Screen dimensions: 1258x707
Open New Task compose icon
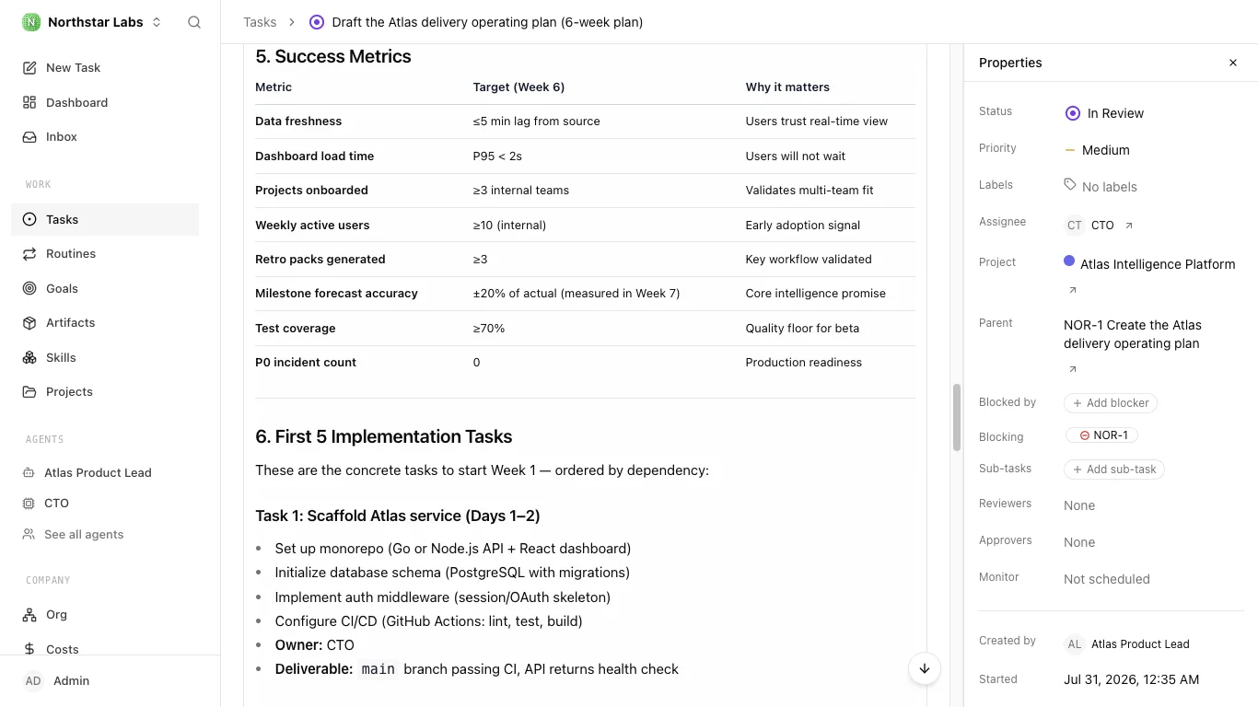pyautogui.click(x=29, y=68)
